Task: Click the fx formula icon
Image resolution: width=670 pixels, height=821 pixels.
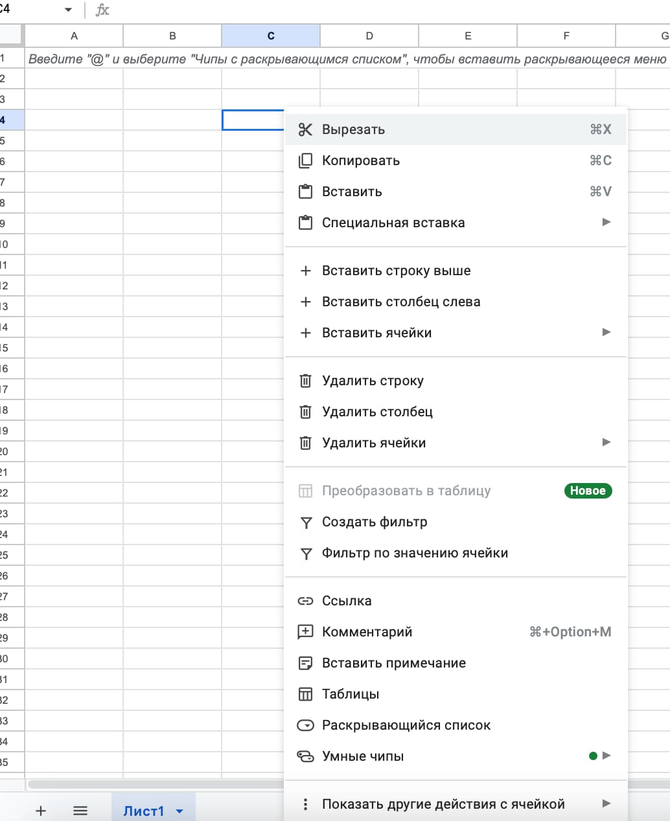Action: click(x=102, y=10)
